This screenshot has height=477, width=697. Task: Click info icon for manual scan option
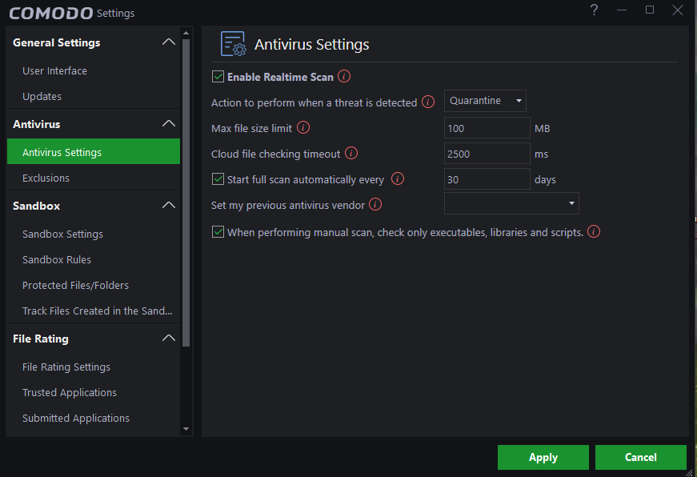click(594, 232)
